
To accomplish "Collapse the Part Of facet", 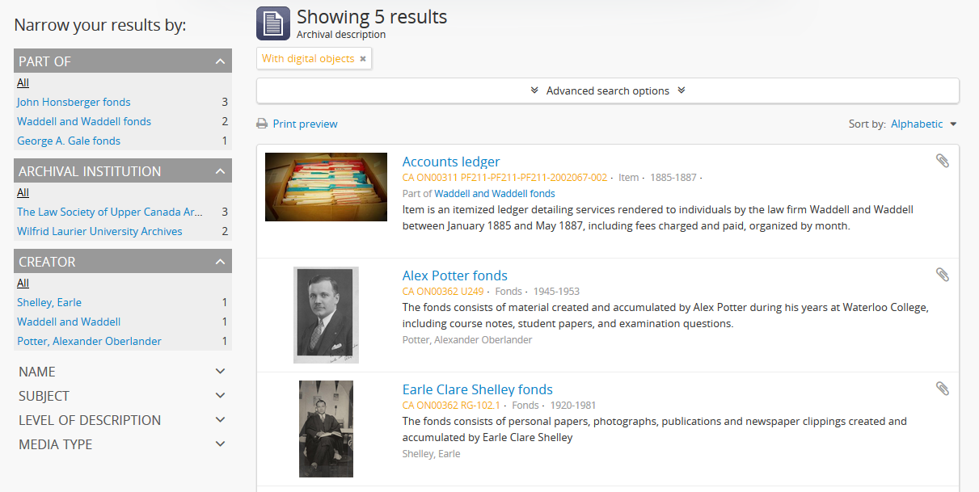I will coord(220,61).
